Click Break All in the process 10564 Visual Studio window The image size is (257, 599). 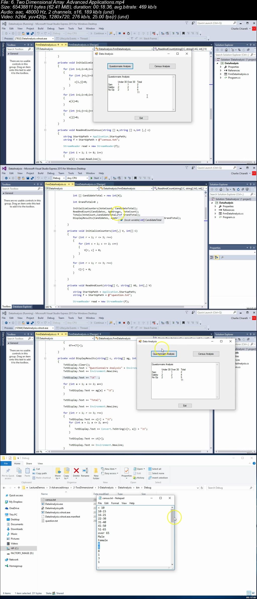[x=120, y=323]
